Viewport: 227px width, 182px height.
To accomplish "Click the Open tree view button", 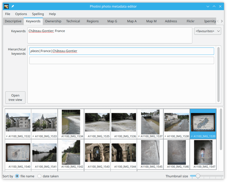I will coord(15,98).
